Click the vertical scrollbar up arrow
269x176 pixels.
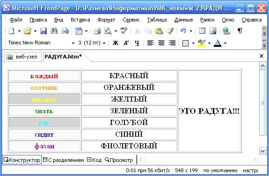point(262,66)
